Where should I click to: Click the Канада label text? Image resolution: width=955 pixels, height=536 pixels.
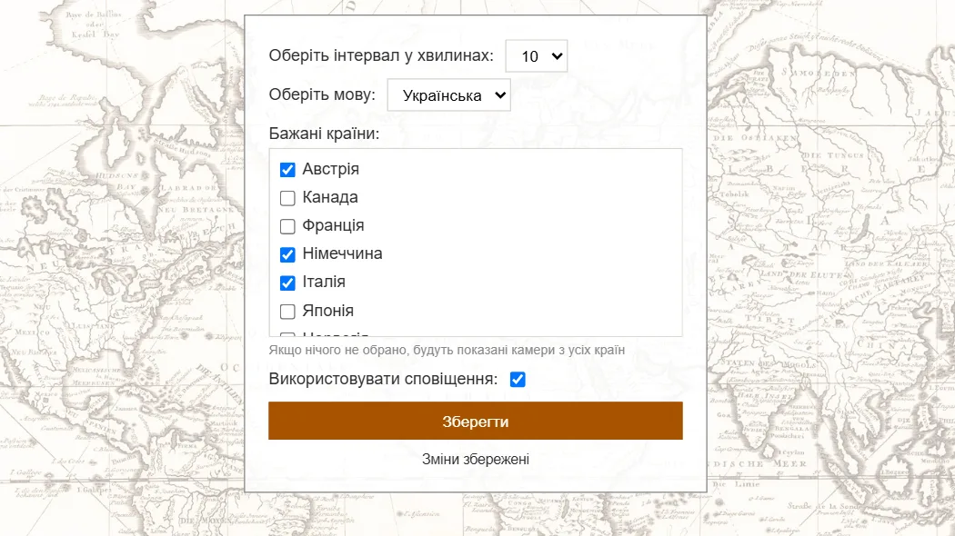330,197
